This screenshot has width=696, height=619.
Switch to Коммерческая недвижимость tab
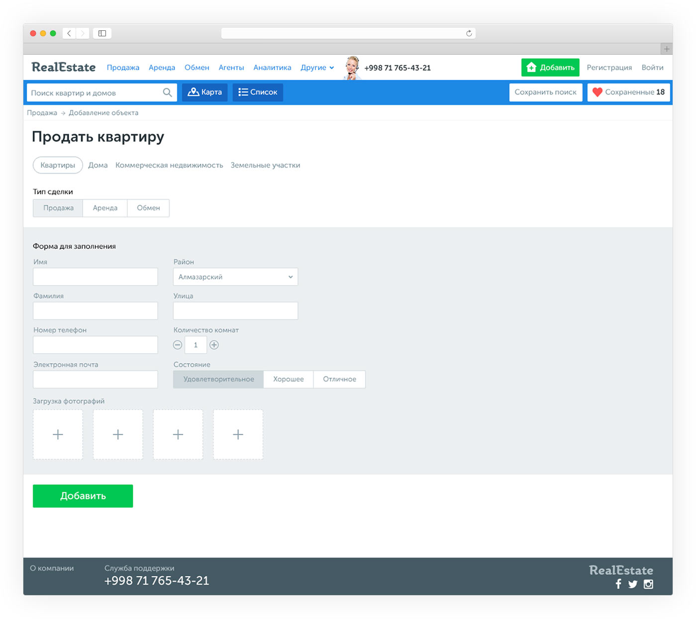click(169, 165)
